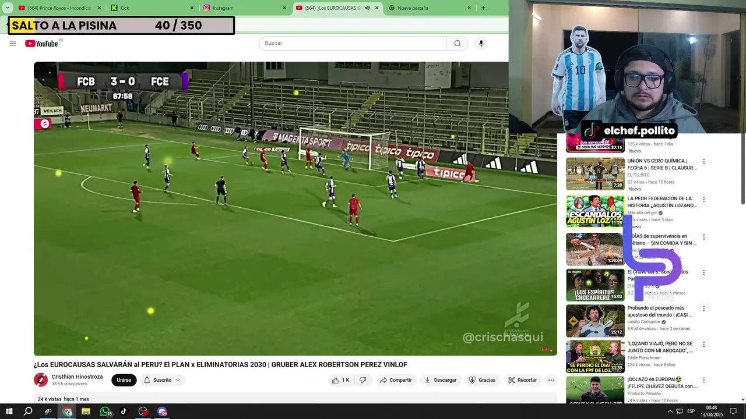The image size is (746, 419).
Task: Click Luisito Comunica channel name
Action: tap(643, 322)
